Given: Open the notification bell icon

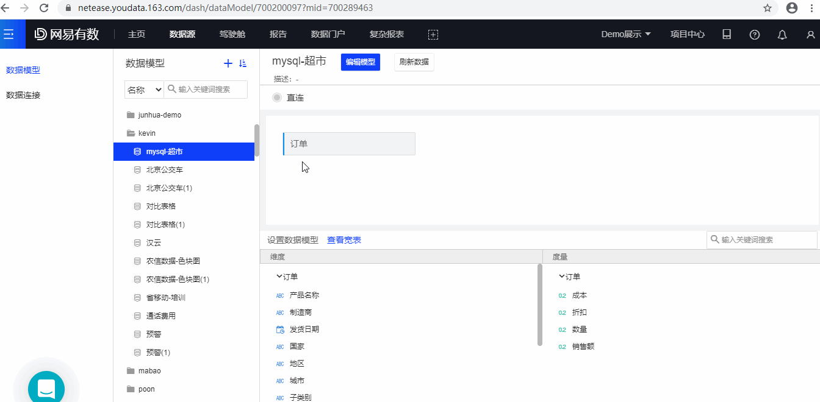Looking at the screenshot, I should click(x=782, y=35).
